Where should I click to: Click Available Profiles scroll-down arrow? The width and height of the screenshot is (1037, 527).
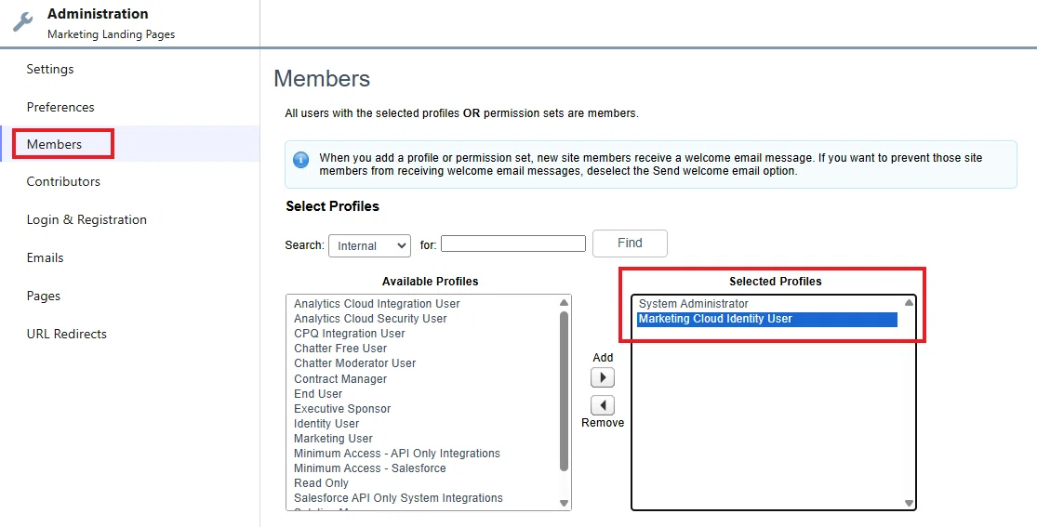click(565, 503)
